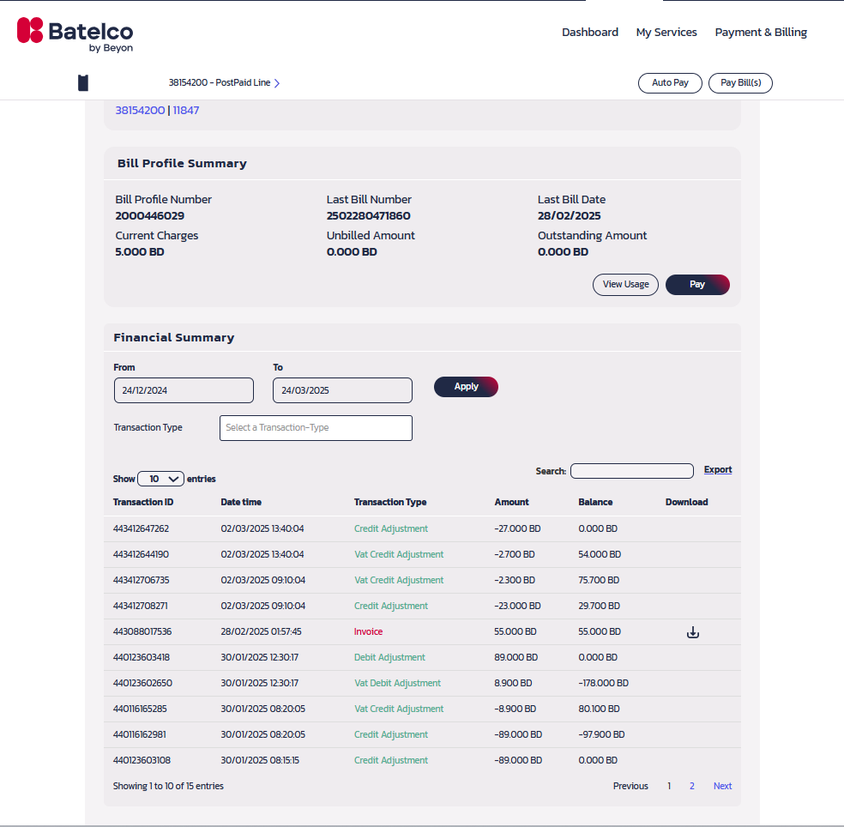Click Last Bill Number 250228047186O

point(368,216)
